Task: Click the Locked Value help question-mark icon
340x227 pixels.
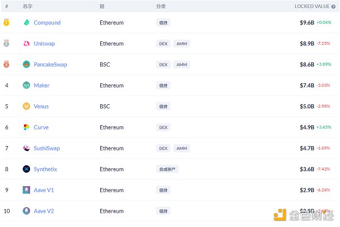Action: (334, 6)
